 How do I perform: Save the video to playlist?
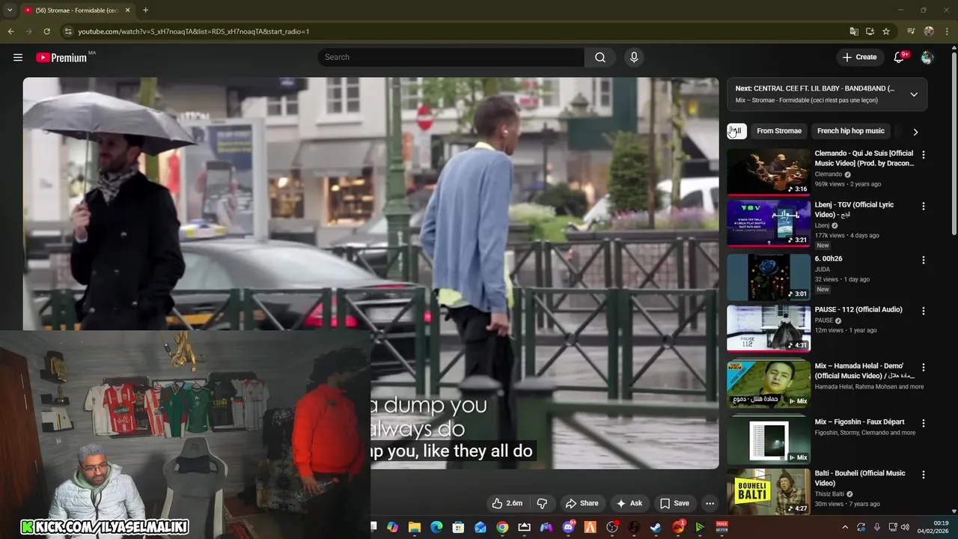click(674, 503)
